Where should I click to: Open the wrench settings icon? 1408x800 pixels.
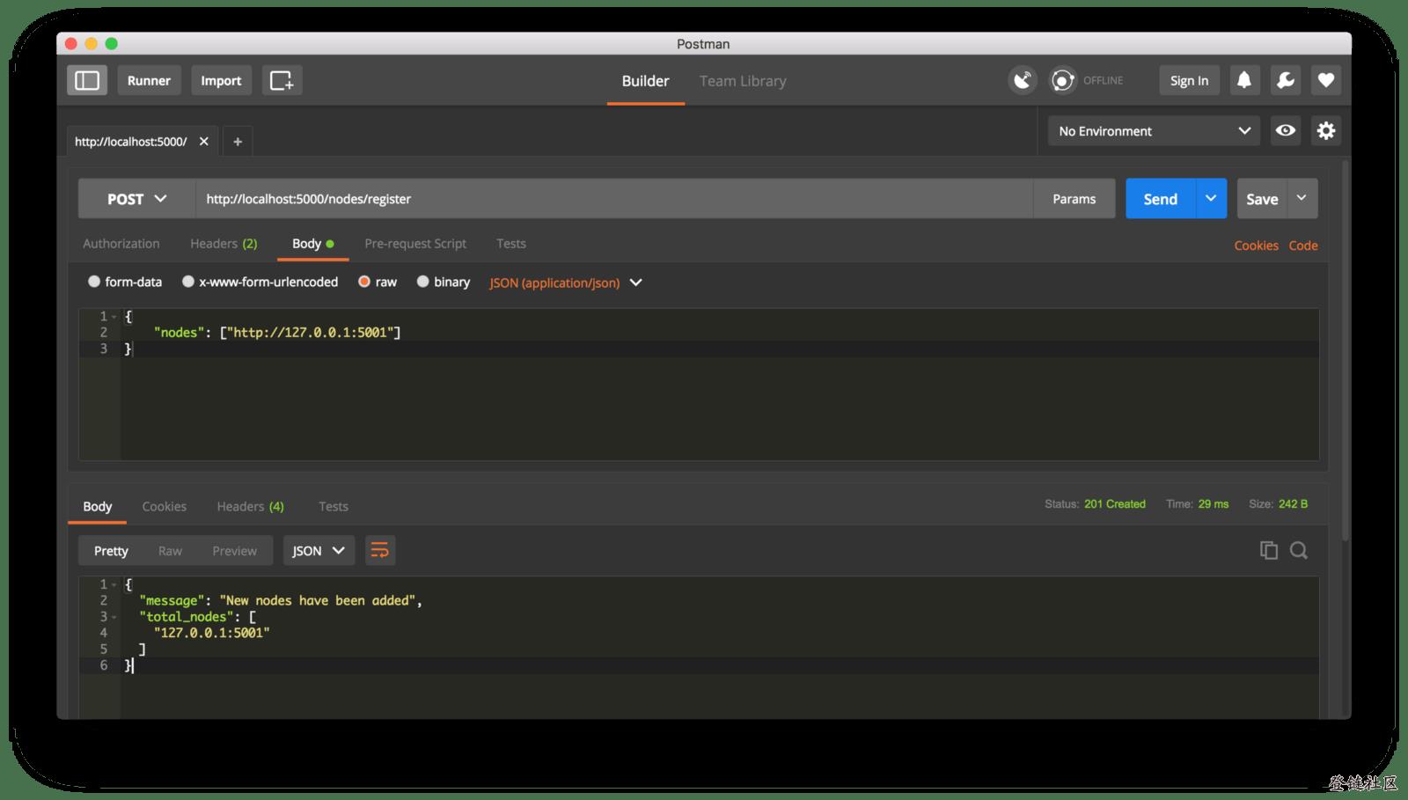(x=1285, y=80)
